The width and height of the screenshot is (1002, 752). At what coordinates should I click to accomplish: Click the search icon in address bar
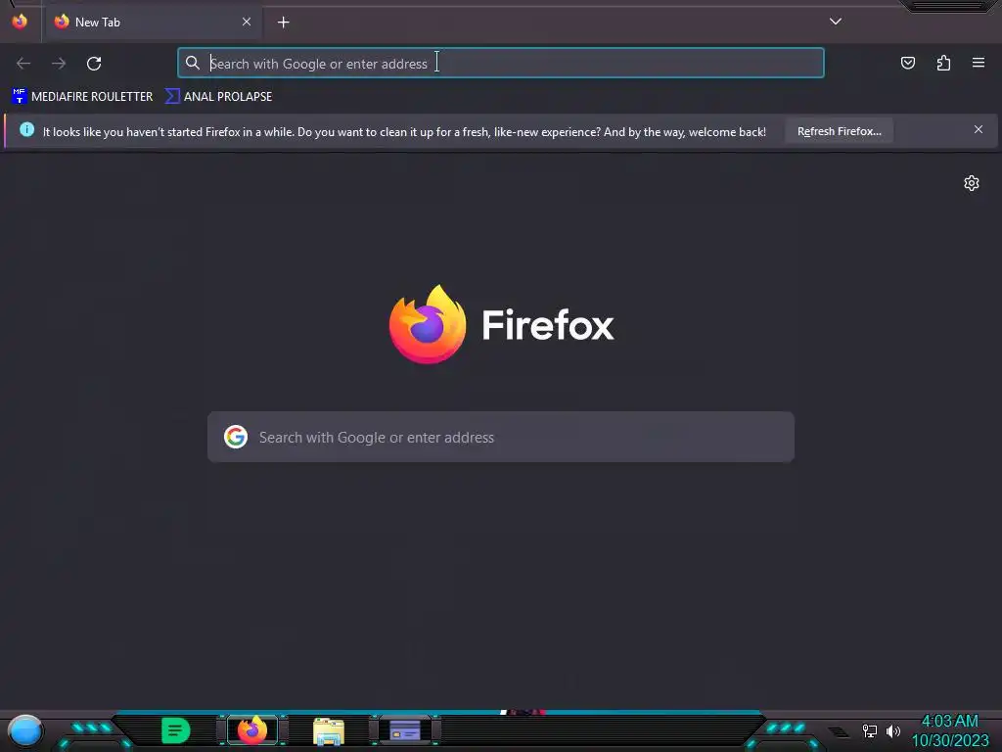(193, 63)
